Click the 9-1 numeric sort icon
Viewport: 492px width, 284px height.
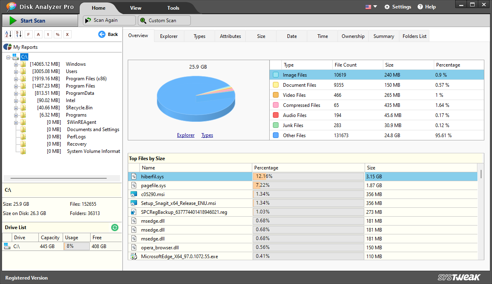tap(19, 34)
